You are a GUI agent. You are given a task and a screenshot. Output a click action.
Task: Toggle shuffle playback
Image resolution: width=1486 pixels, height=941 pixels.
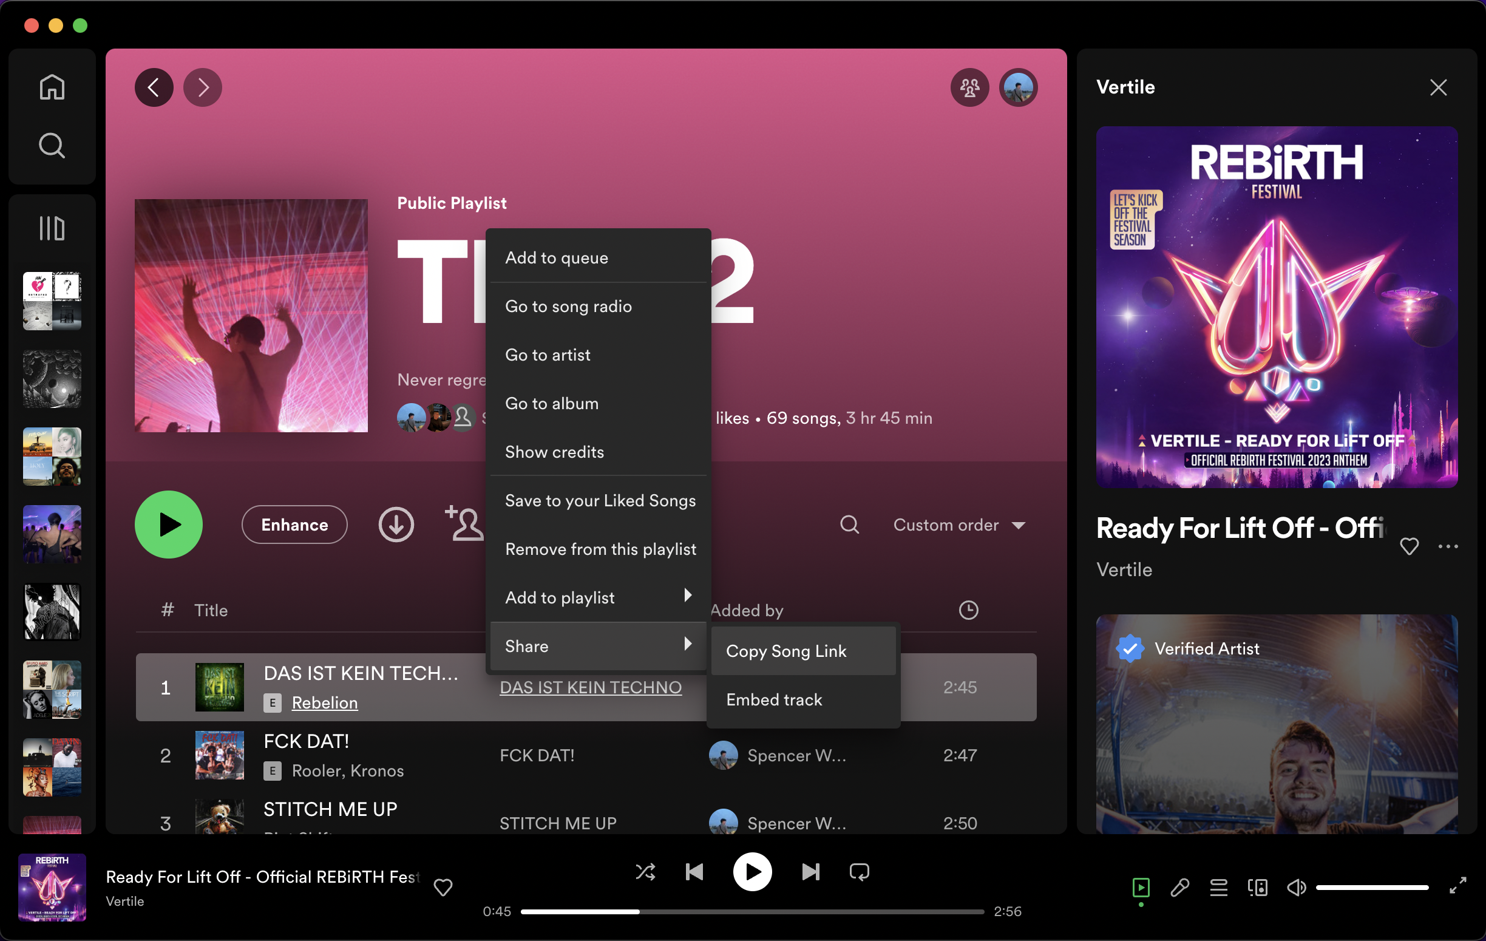pyautogui.click(x=645, y=872)
